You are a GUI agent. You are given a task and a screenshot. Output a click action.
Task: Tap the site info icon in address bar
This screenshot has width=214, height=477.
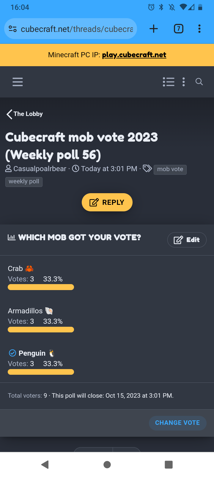12,29
